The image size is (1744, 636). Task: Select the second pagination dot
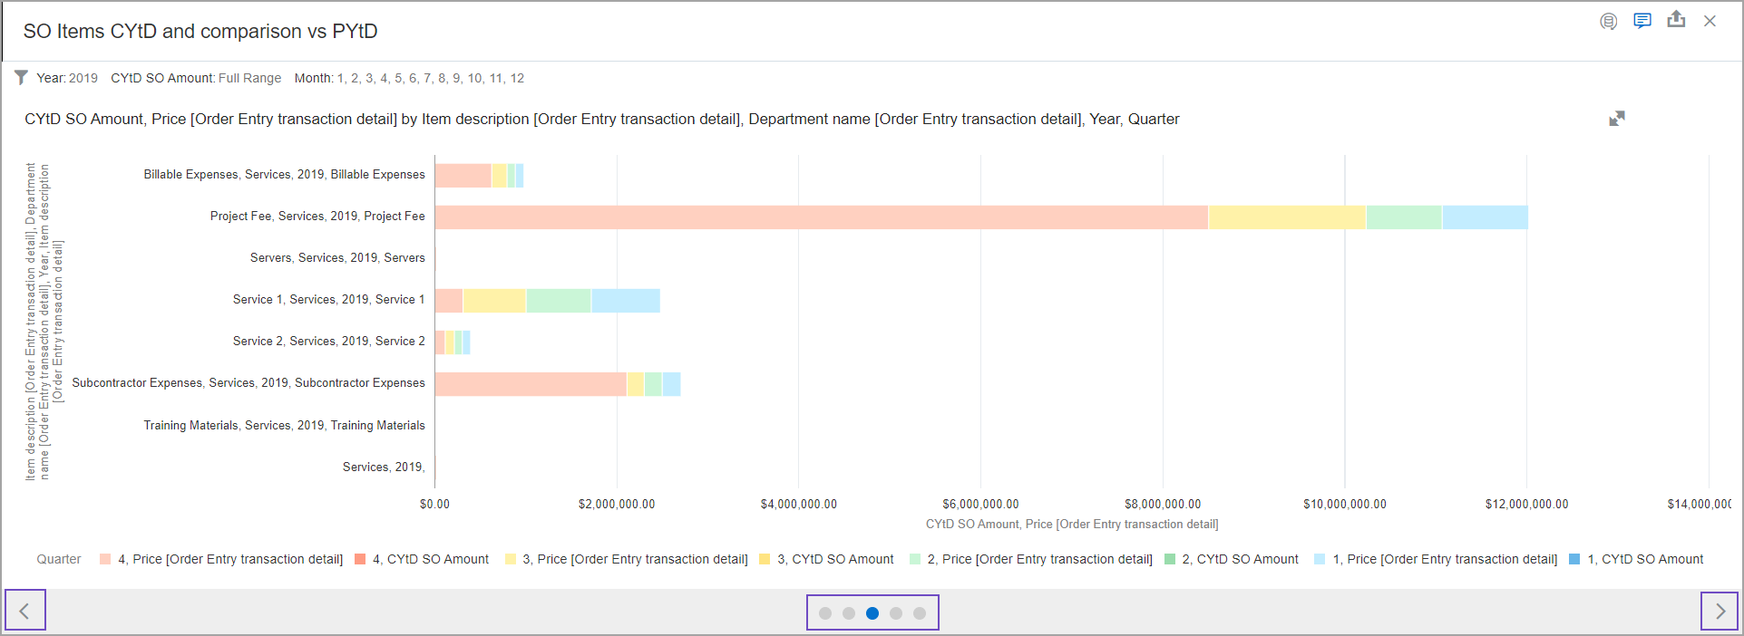(x=849, y=613)
